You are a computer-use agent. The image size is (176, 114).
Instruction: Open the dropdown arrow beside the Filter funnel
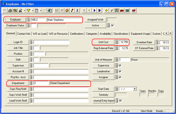click(32, 10)
